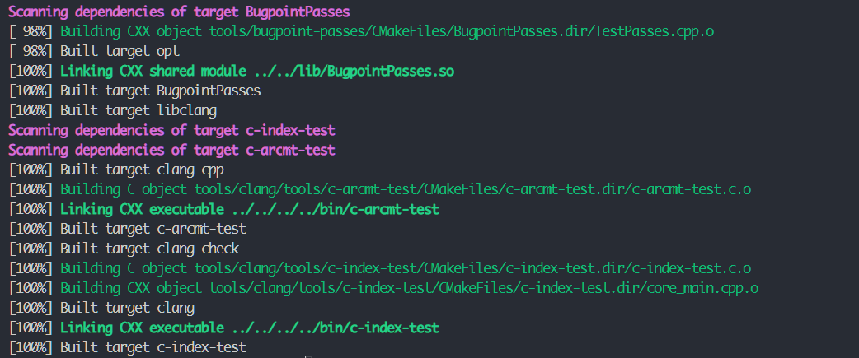This screenshot has height=358, width=859.
Task: Select the BugpointPasses.so linking path
Action: point(354,71)
